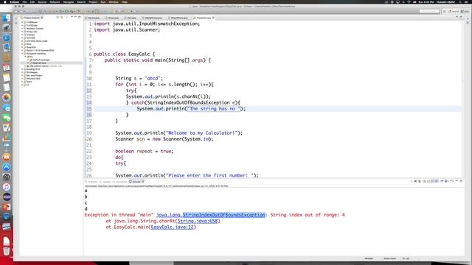Open the Edit menu
This screenshot has height=265, width=472.
[x=32, y=2]
